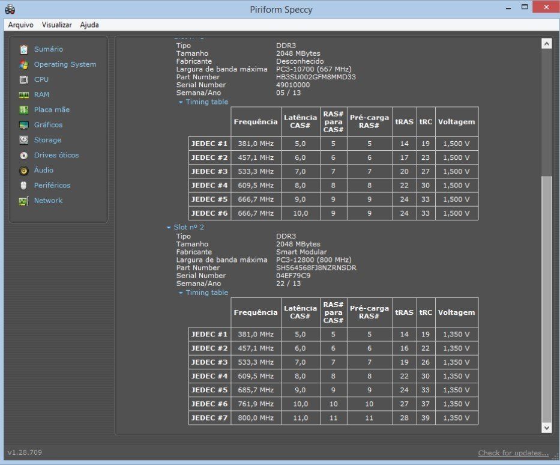Click serial number 49010000
560x465 pixels.
293,85
